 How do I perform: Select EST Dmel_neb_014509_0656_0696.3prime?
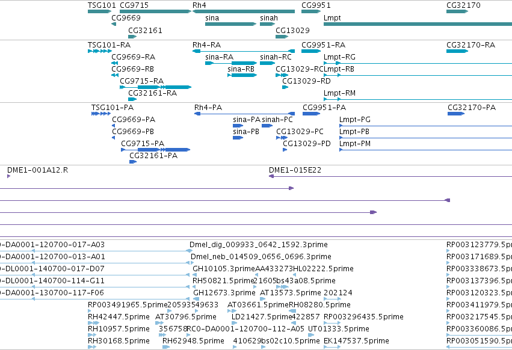coord(261,257)
